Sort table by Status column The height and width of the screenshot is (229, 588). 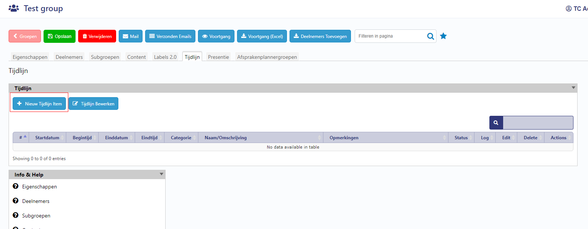point(461,138)
